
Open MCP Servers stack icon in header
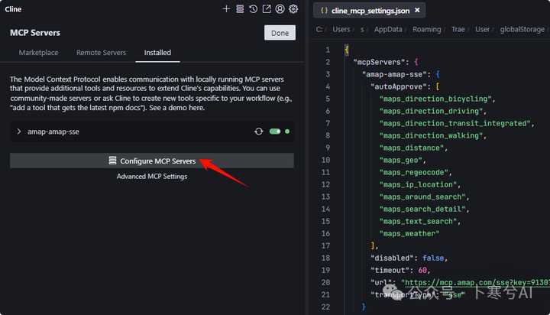coord(240,9)
